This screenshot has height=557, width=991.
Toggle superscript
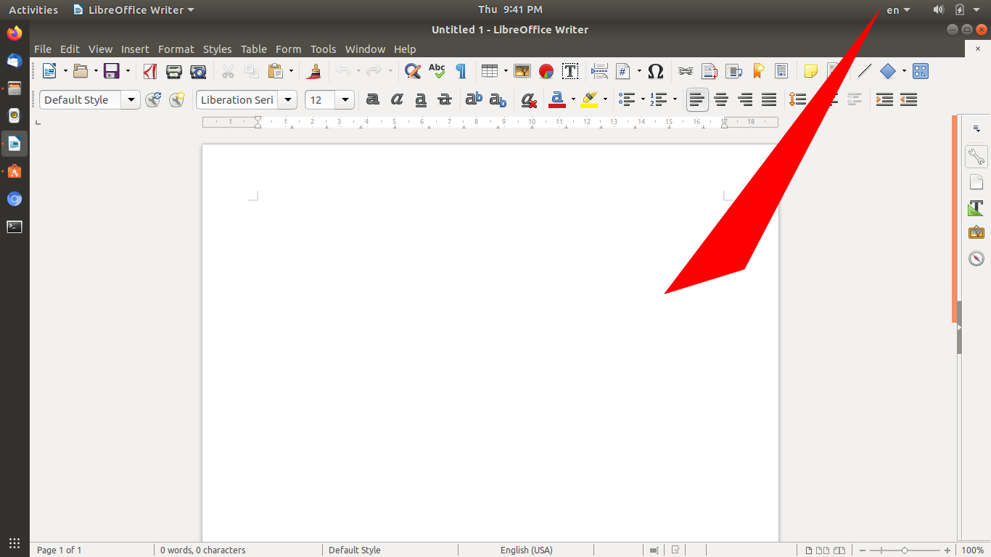[x=474, y=99]
